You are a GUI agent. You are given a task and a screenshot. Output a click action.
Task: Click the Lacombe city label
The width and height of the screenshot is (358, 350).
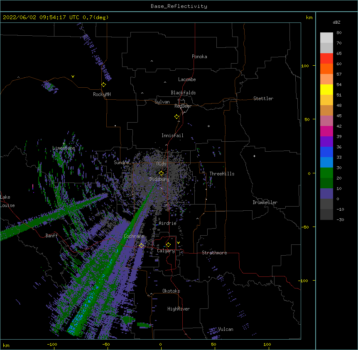(187, 79)
